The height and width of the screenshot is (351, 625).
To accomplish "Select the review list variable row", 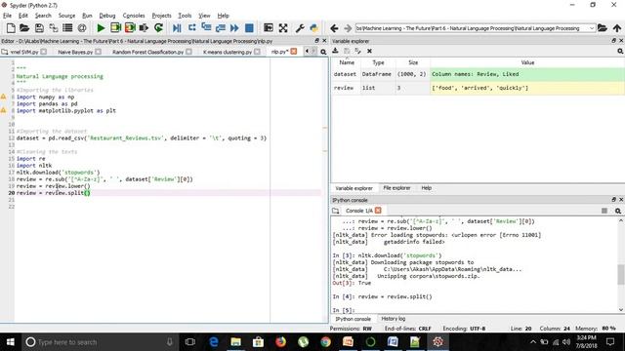I will pyautogui.click(x=478, y=88).
